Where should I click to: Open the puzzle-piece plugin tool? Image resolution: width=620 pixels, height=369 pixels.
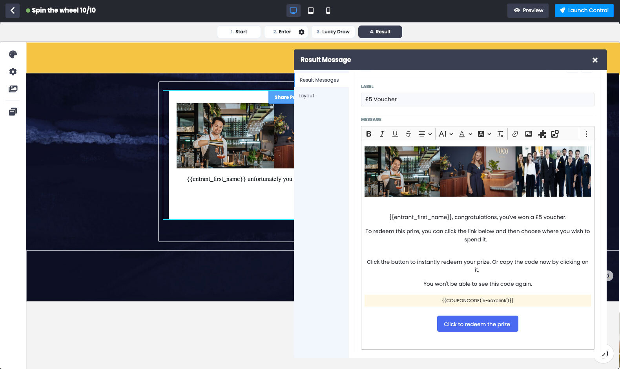tap(542, 134)
